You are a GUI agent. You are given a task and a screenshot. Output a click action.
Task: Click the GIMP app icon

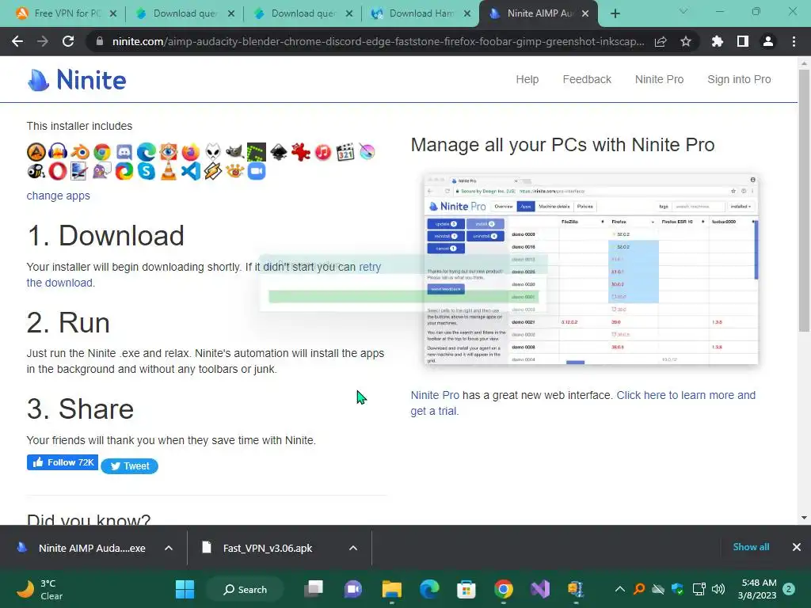tap(234, 152)
